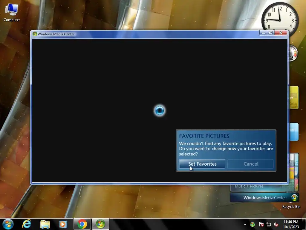Click Music + Pictures in the gadget
Screen dimensions: 306x230
(249, 186)
